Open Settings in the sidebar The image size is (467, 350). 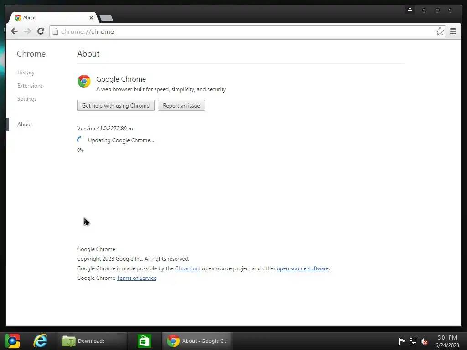pyautogui.click(x=27, y=99)
